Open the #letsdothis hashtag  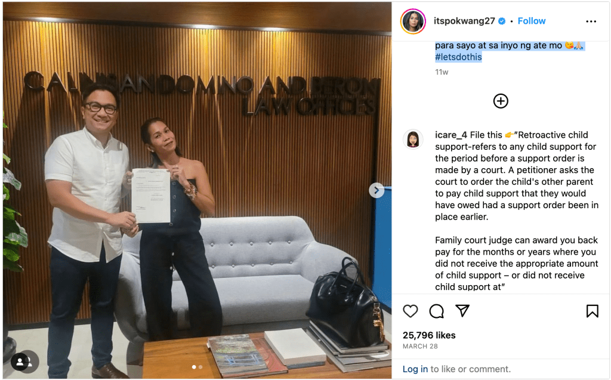click(x=459, y=57)
